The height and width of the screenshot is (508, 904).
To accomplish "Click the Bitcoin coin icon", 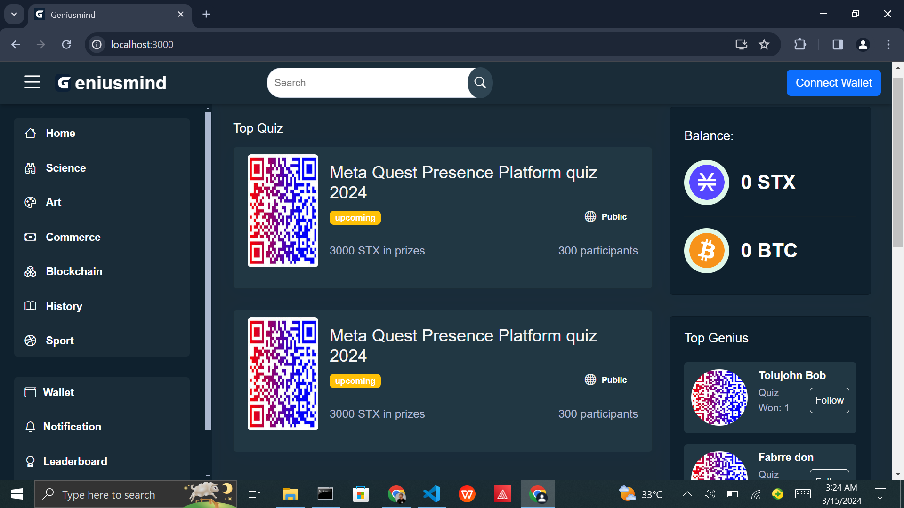I will 706,251.
